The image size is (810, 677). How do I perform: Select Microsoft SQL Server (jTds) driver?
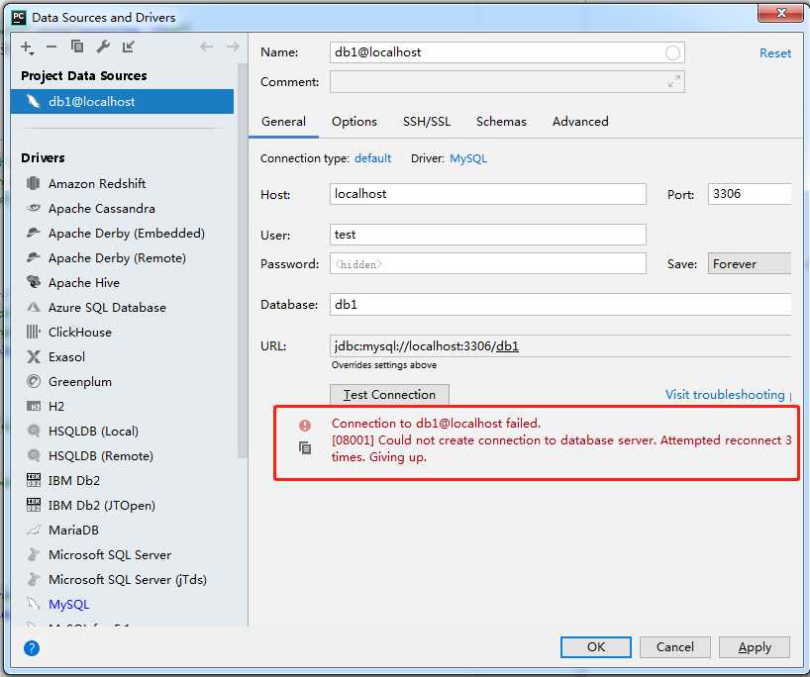click(116, 580)
